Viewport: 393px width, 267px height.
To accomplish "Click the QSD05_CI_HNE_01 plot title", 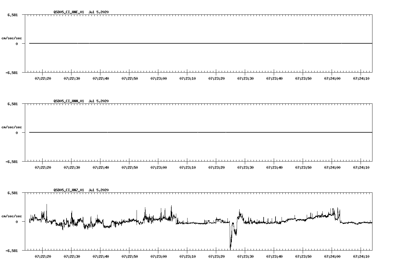I will (81, 12).
